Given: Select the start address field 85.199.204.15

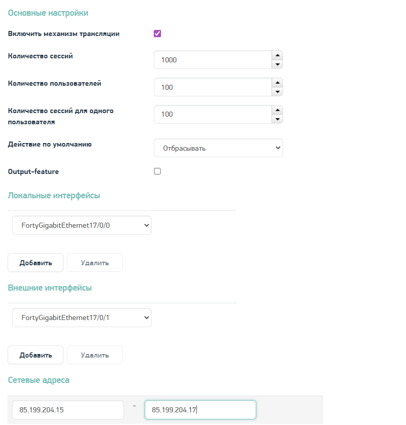Looking at the screenshot, I should click(x=68, y=410).
